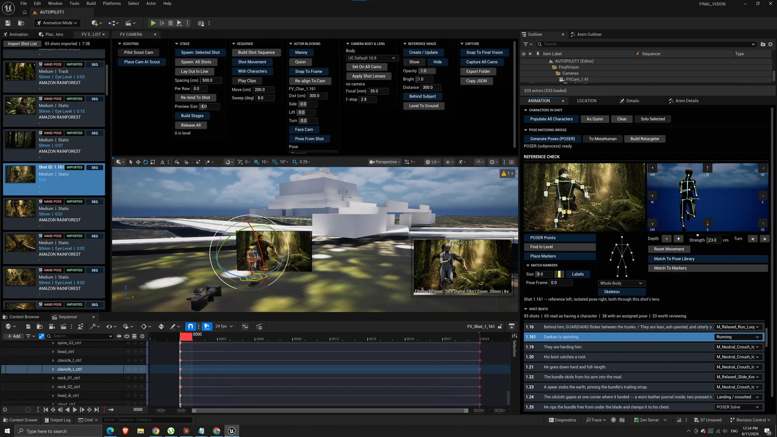Open Microsoft Edge from taskbar

[110, 431]
